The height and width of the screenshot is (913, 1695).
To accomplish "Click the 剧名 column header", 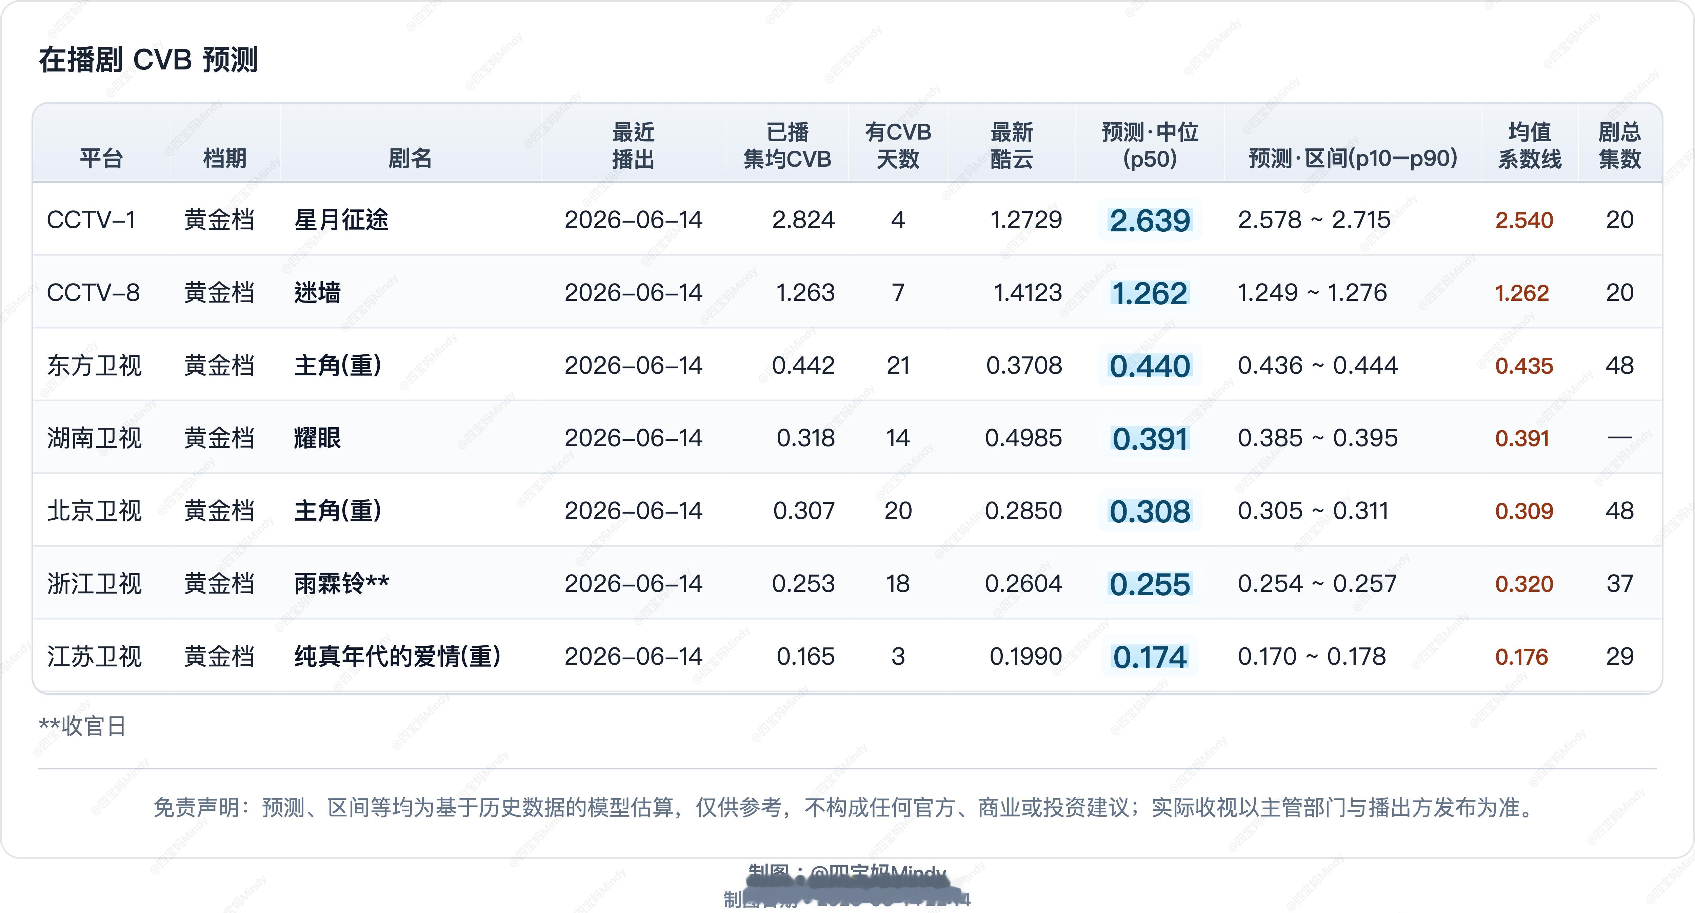I will pos(410,159).
